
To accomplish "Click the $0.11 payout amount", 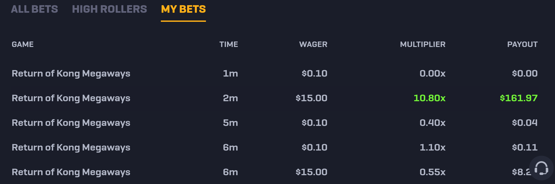I will 524,147.
